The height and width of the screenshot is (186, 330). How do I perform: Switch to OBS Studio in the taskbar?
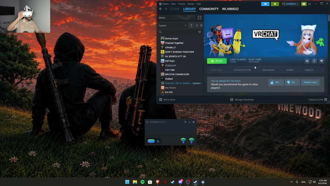188,182
